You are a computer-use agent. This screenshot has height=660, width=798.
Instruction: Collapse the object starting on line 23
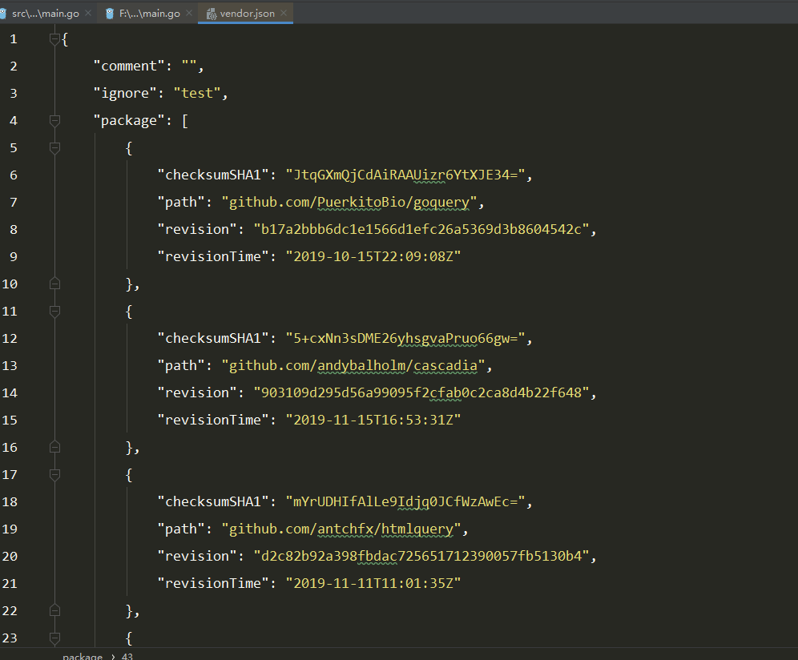click(54, 638)
